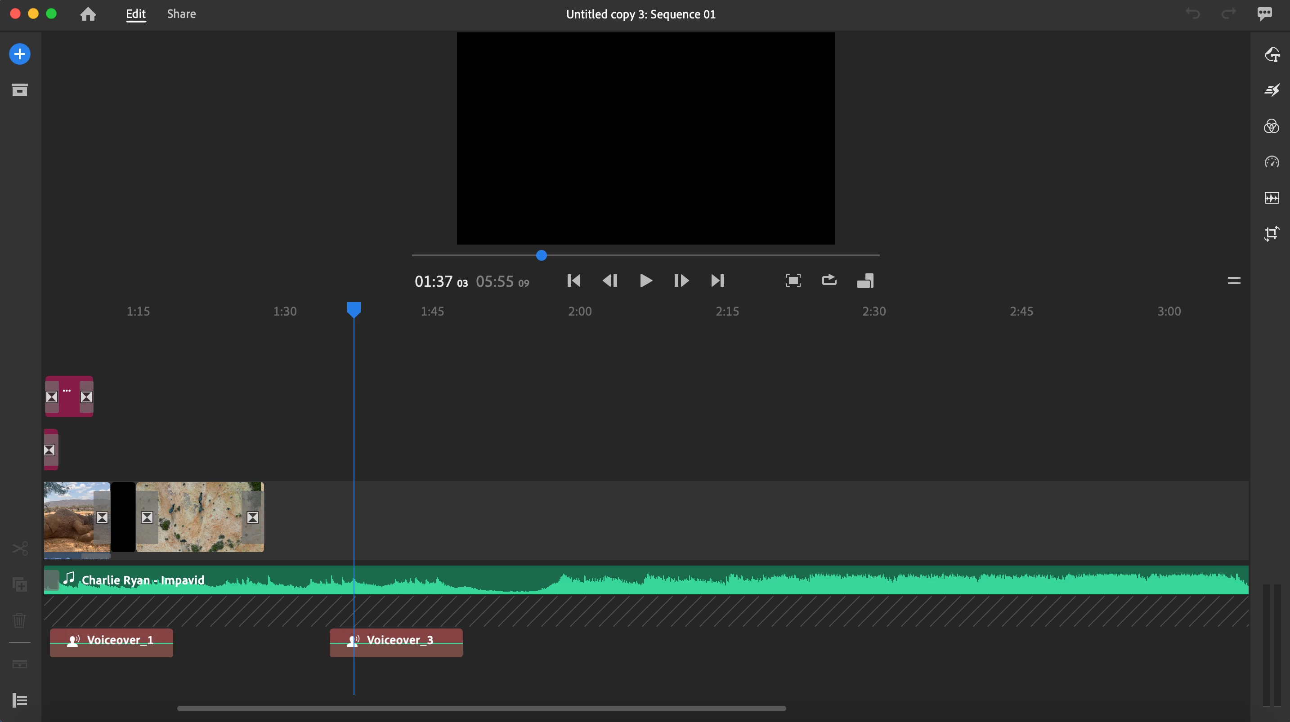Expand the timeline track controls at bottom-left
Image resolution: width=1290 pixels, height=722 pixels.
point(20,700)
